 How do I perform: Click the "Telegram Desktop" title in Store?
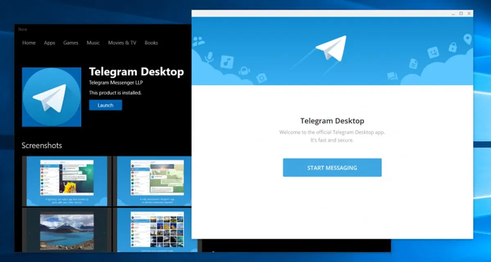[x=136, y=72]
